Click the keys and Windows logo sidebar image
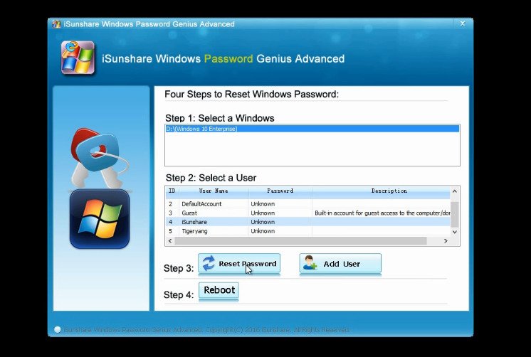The image size is (531, 357). click(x=100, y=188)
